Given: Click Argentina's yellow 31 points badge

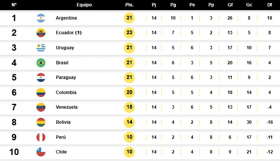Looking at the screenshot, I should coord(129,18).
